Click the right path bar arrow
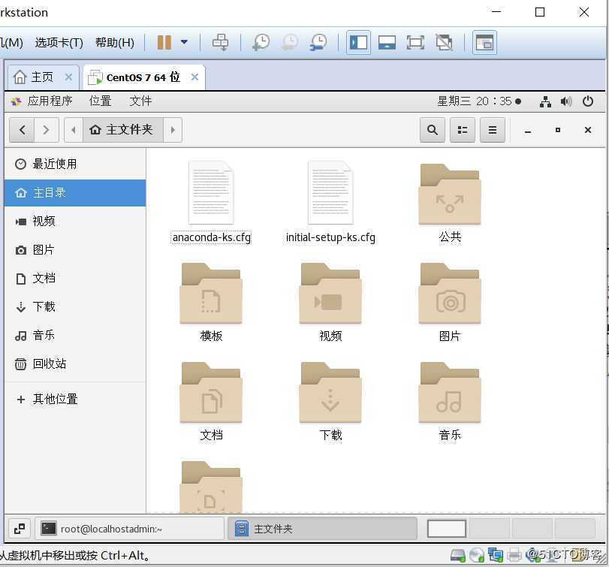 tap(173, 130)
